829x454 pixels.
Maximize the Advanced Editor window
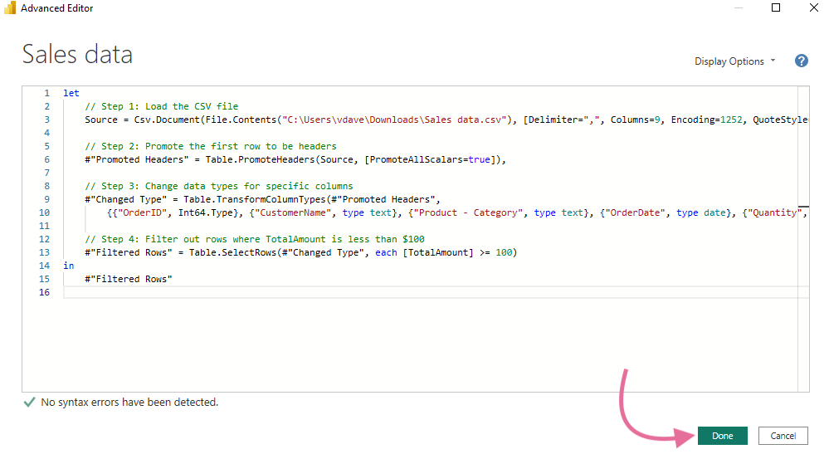pos(776,7)
